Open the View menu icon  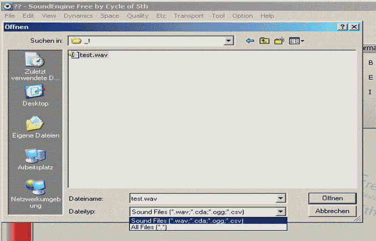click(297, 41)
